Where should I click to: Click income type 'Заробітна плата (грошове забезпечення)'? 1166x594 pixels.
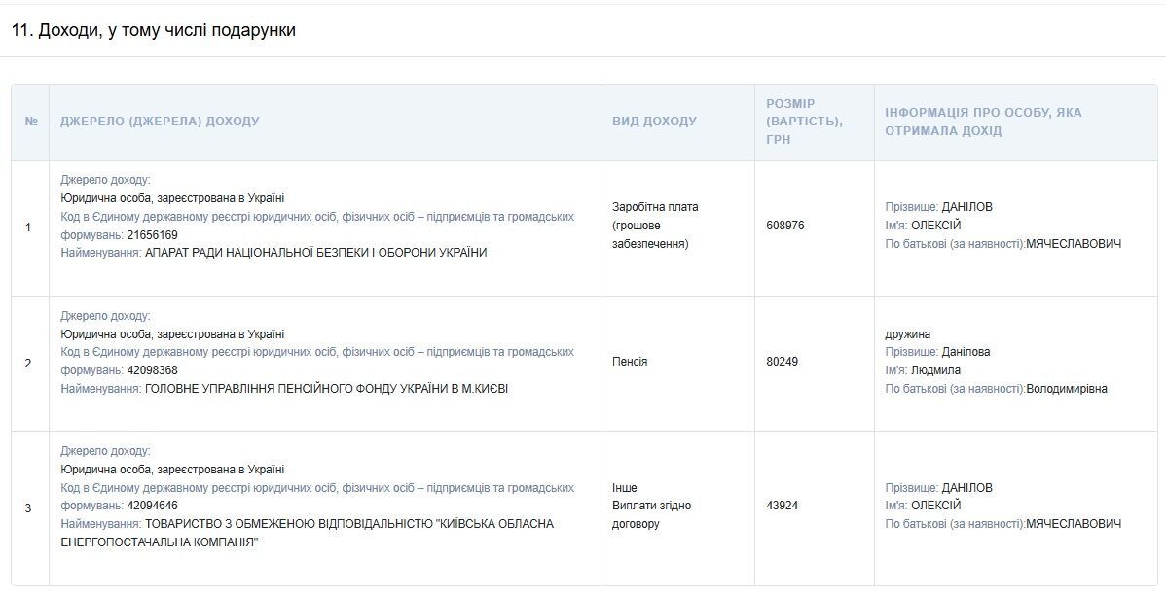coord(655,226)
